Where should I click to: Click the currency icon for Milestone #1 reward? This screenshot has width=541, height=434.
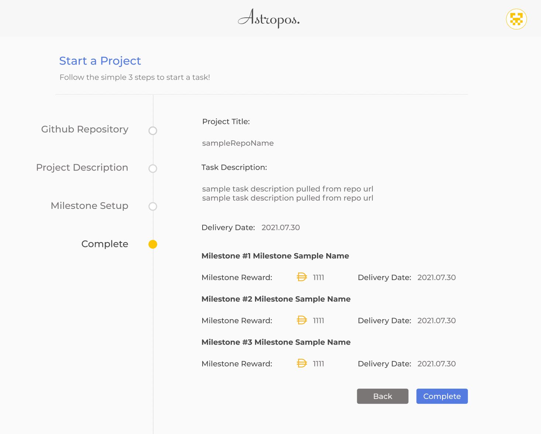click(x=302, y=277)
